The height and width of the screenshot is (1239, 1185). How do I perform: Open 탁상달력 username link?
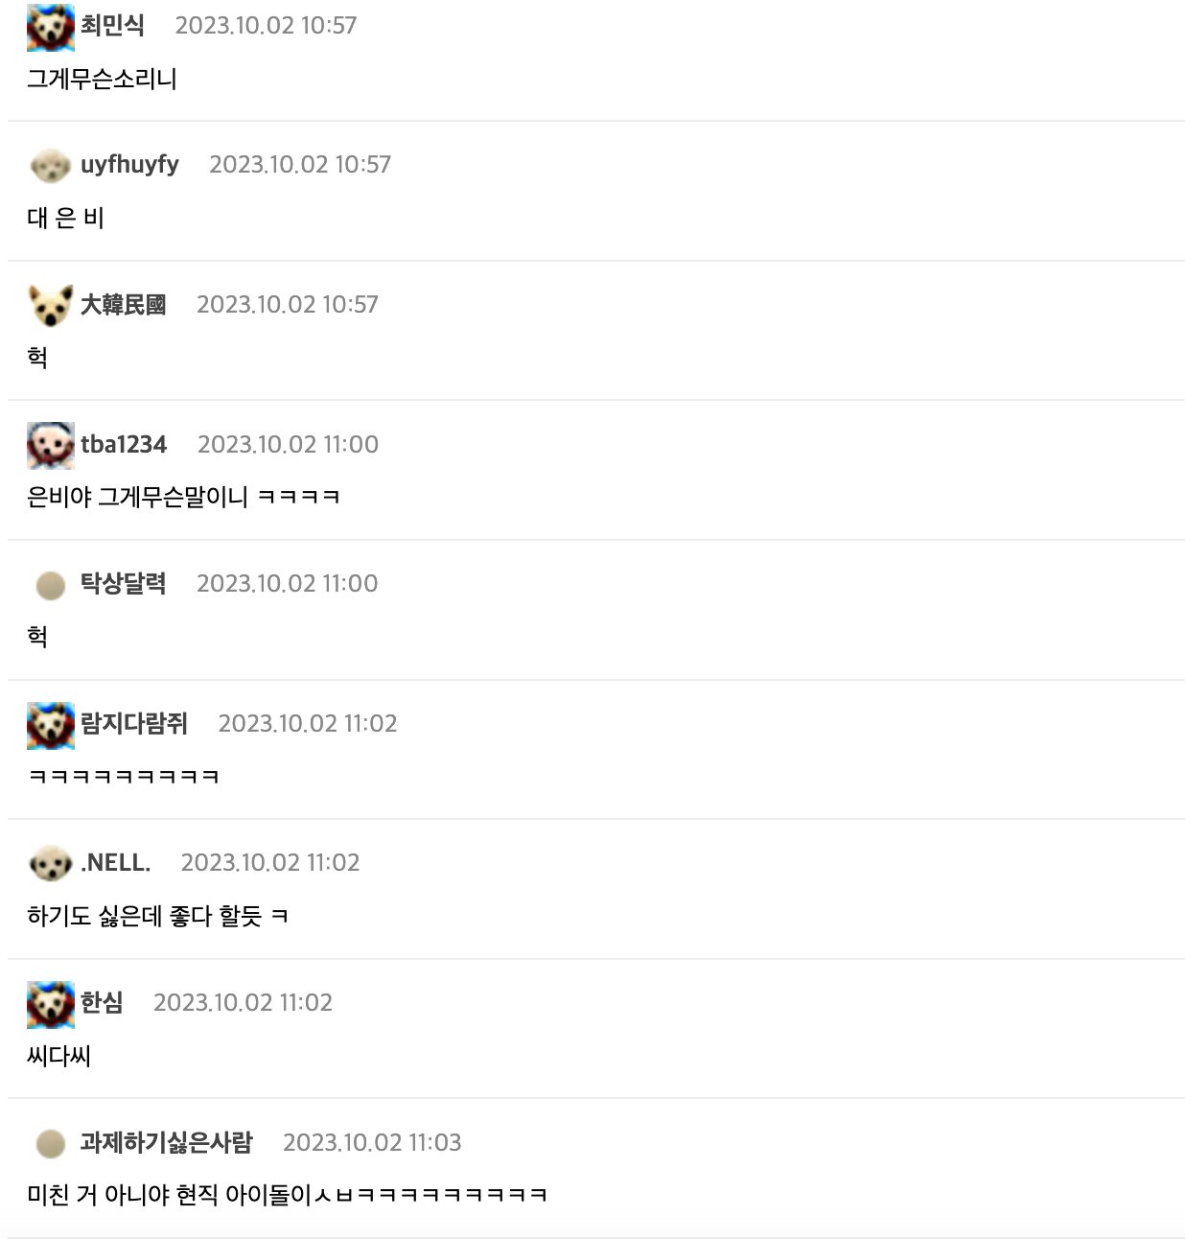coord(123,583)
